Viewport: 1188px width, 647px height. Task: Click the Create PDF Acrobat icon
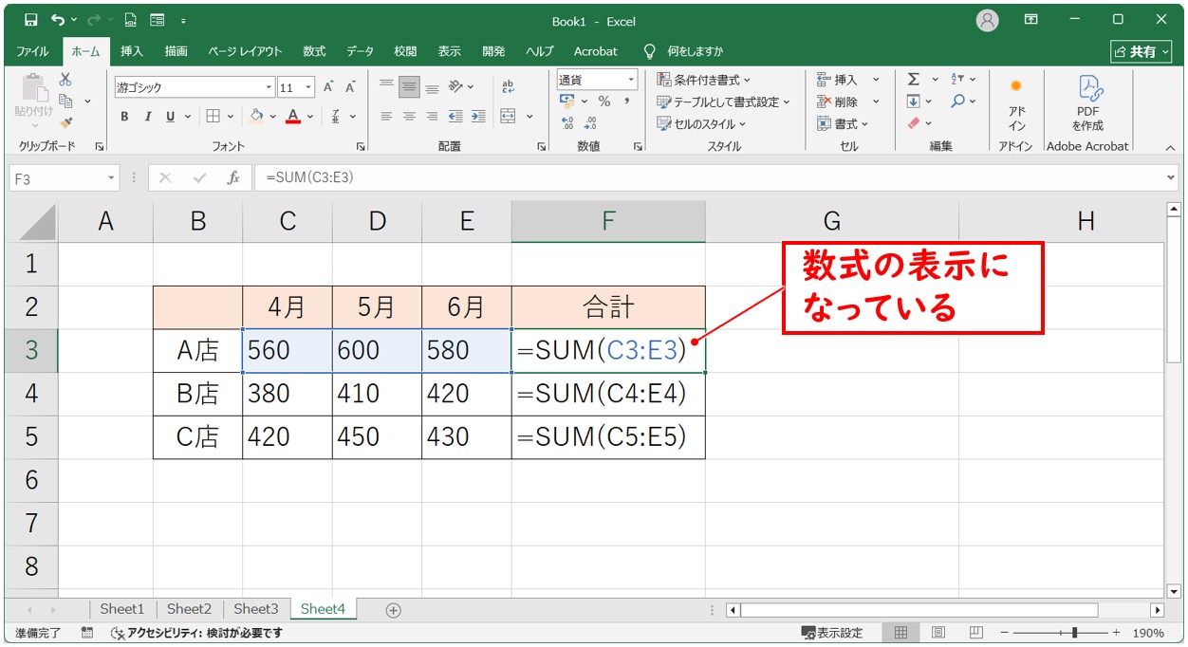click(1087, 102)
